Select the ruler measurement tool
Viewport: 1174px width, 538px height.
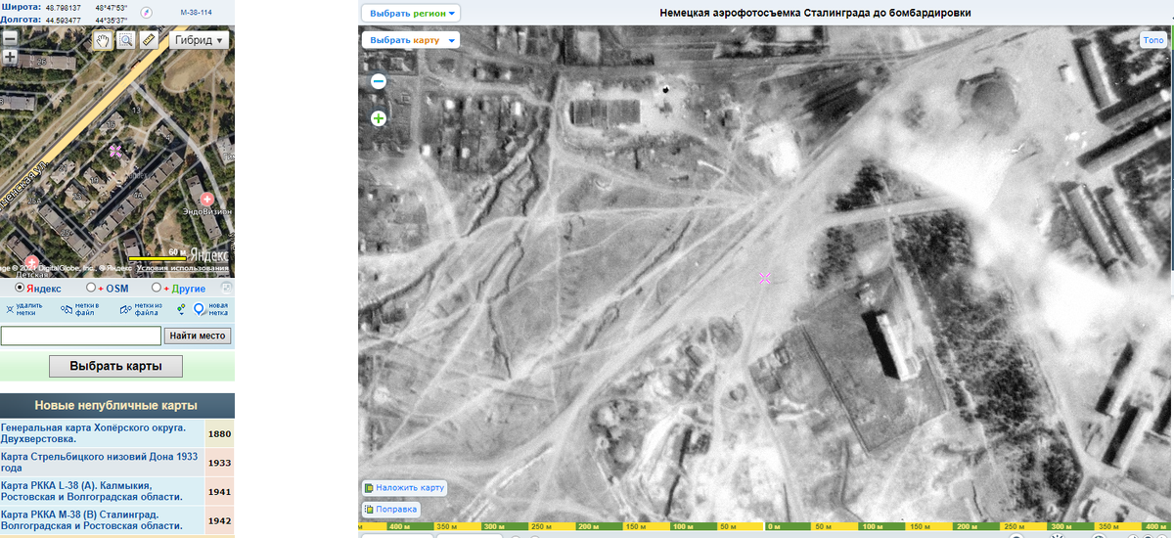tap(149, 40)
